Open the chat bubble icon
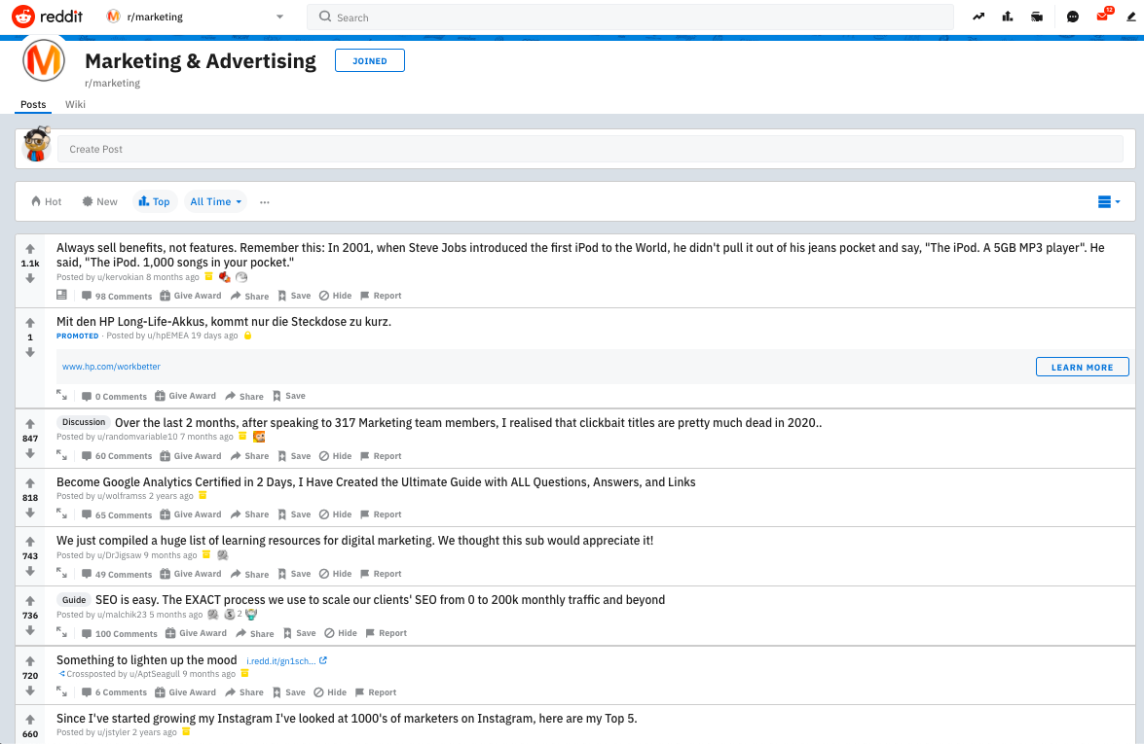1144x744 pixels. [x=1073, y=17]
